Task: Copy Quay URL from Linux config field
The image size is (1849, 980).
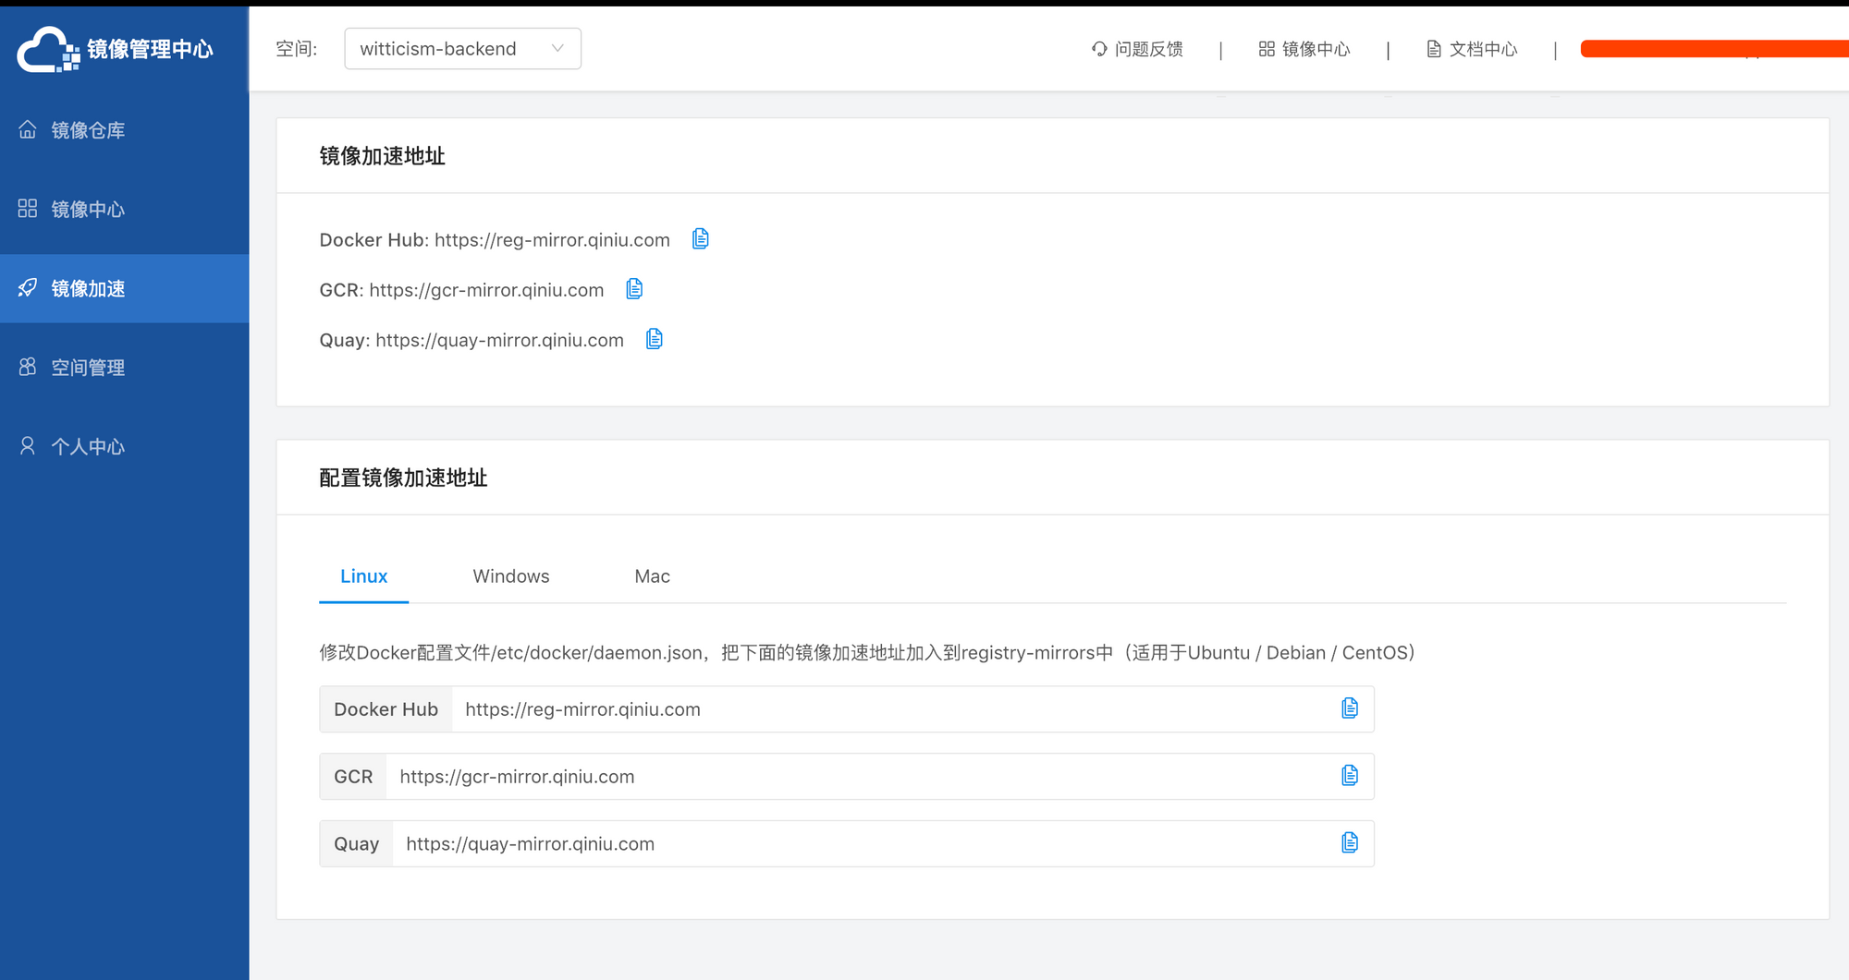Action: (x=1350, y=843)
